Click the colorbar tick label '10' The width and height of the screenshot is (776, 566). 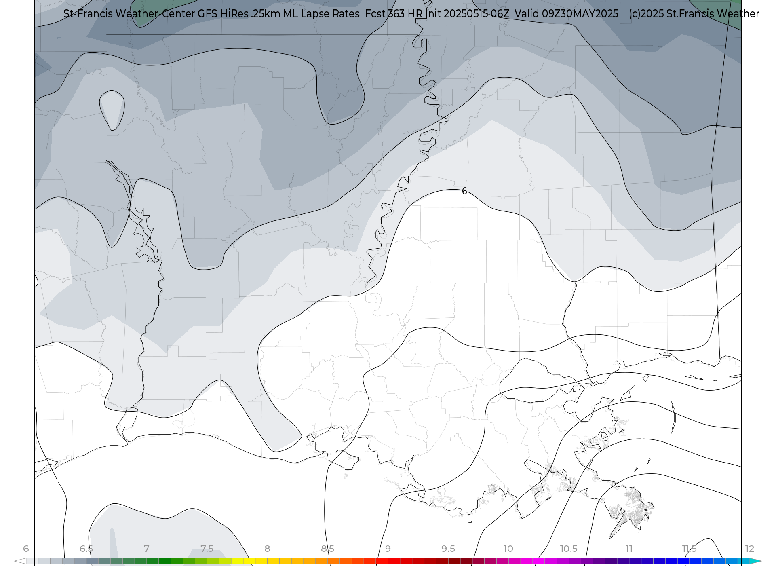[x=508, y=549]
